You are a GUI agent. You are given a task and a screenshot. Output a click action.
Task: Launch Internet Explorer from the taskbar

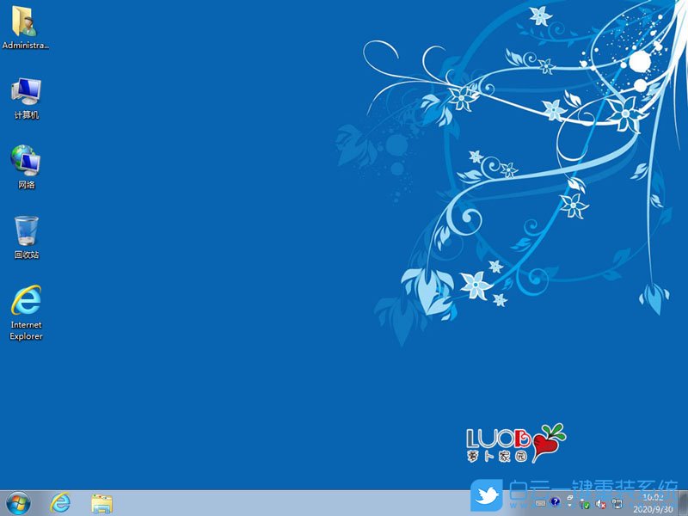pos(60,502)
